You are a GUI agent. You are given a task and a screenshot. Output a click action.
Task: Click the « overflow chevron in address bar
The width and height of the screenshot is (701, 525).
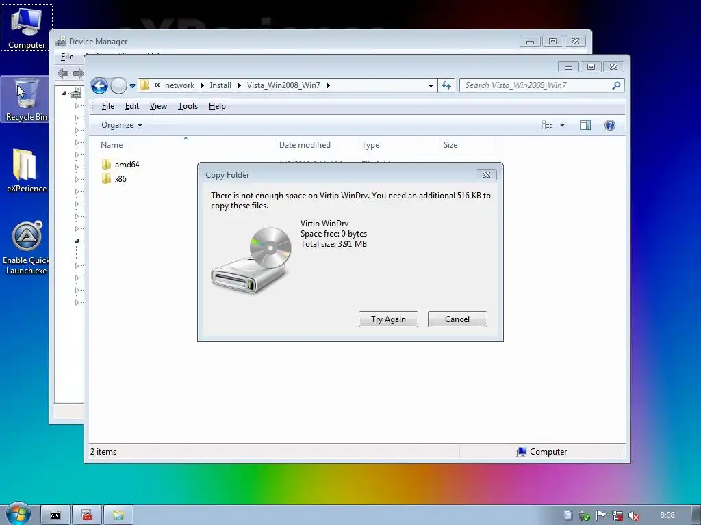click(x=157, y=85)
